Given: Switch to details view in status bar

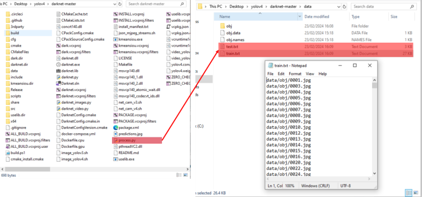Looking at the screenshot, I should 408,193.
